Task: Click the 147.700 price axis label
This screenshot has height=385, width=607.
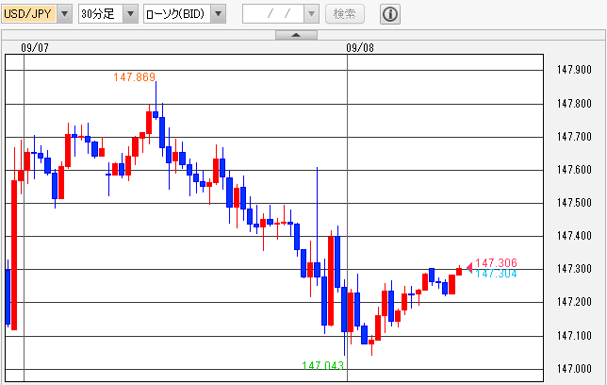Action: 575,137
